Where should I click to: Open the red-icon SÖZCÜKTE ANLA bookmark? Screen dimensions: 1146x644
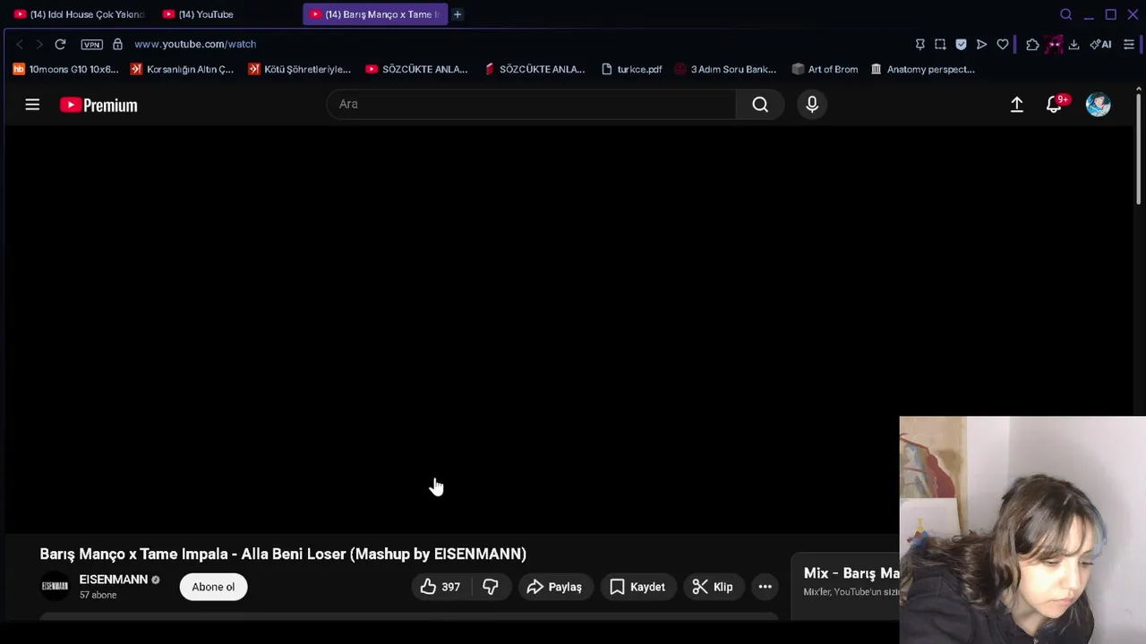pyautogui.click(x=534, y=69)
